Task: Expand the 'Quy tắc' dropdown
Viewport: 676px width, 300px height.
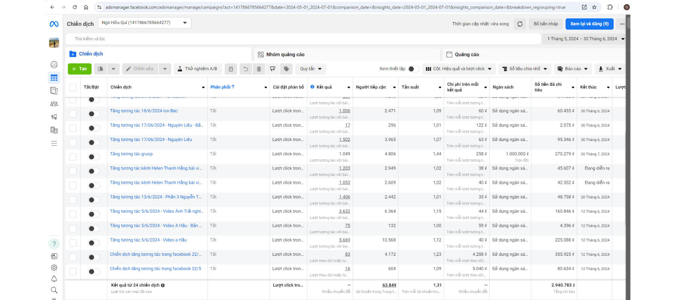Action: [x=311, y=69]
